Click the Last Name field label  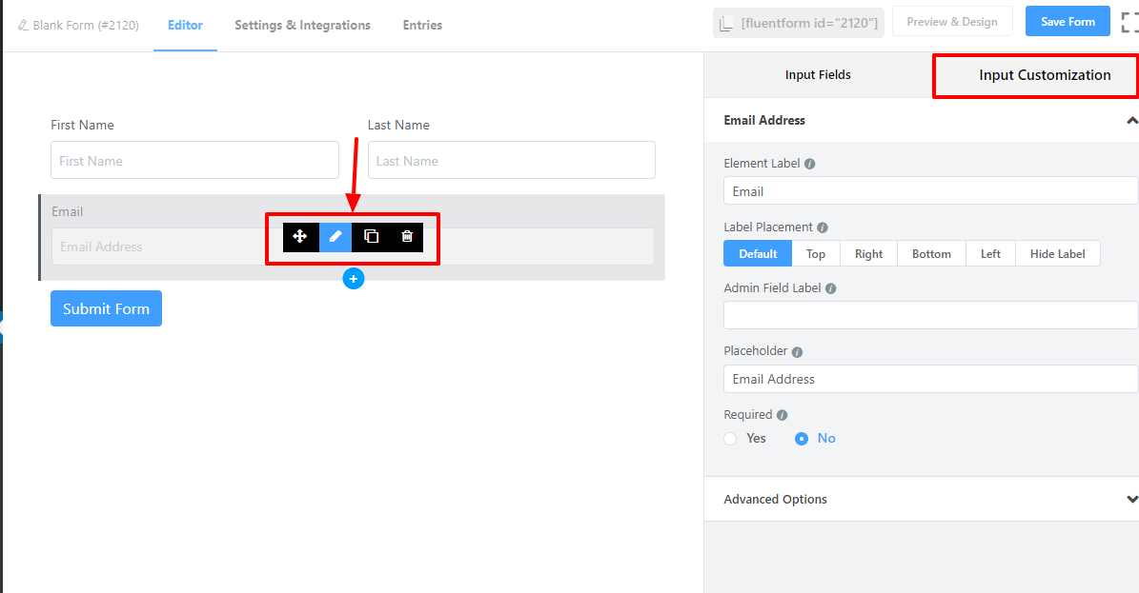coord(398,125)
